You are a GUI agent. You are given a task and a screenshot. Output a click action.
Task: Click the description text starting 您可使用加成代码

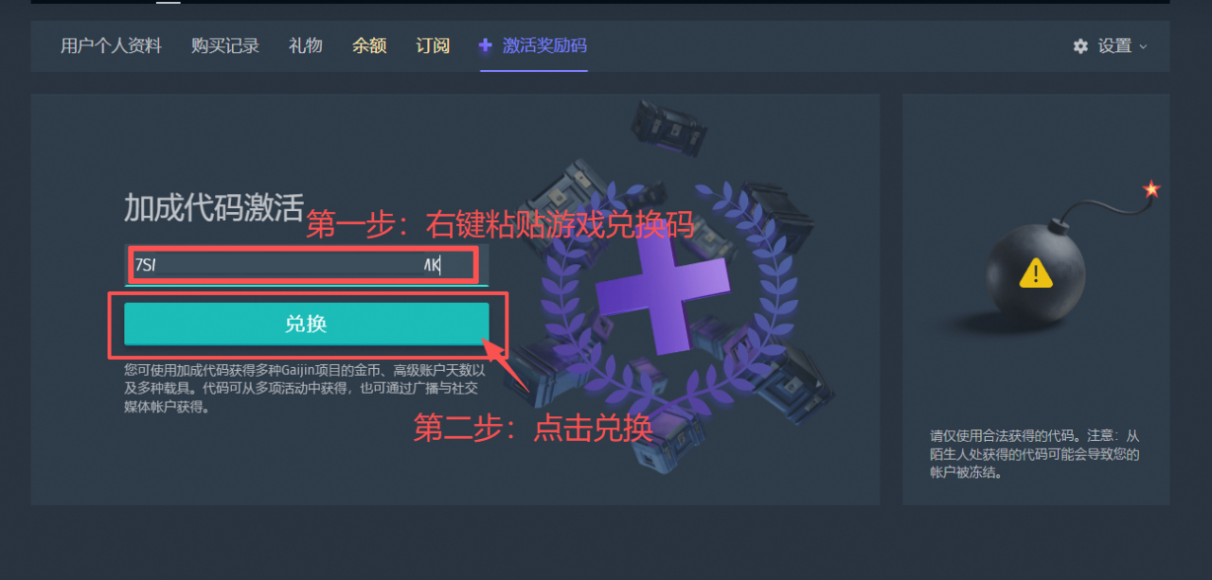(x=305, y=388)
